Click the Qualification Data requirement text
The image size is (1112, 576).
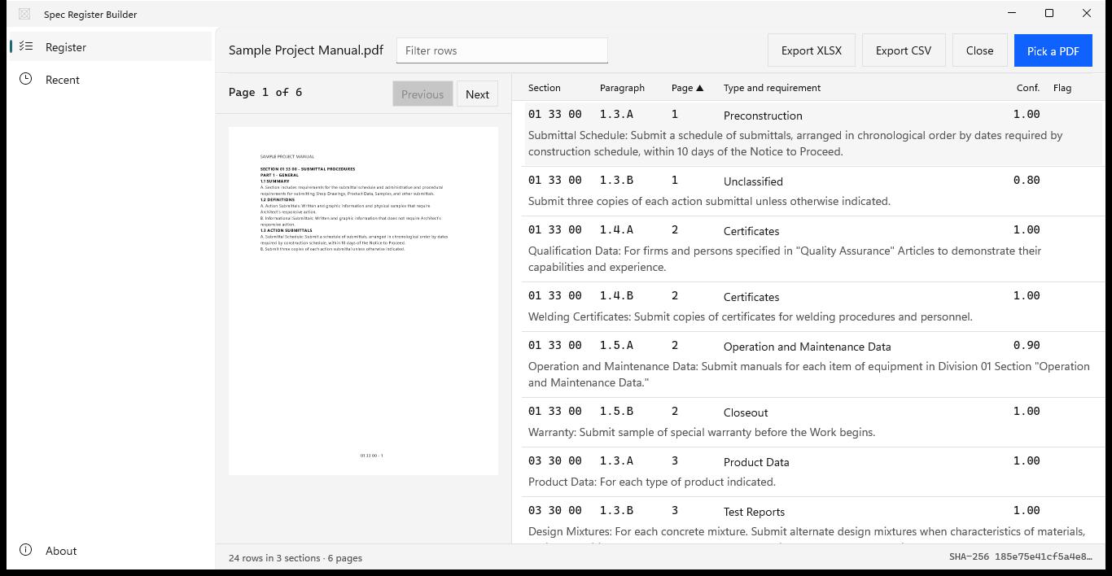tap(785, 259)
